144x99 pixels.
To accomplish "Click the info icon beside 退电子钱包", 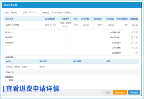I will (x=132, y=38).
